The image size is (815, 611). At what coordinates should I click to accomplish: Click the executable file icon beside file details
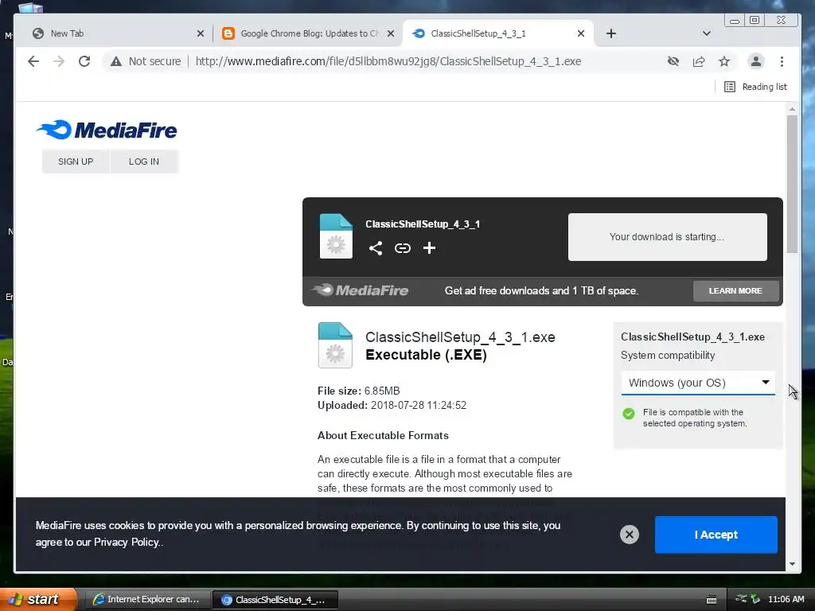click(335, 345)
